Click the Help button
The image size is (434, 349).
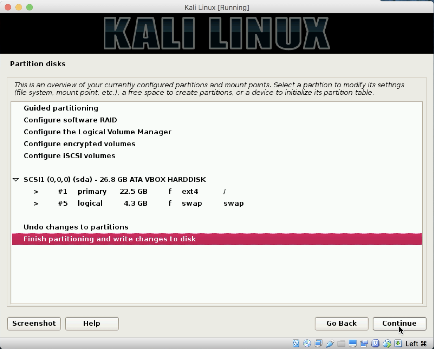pyautogui.click(x=92, y=324)
